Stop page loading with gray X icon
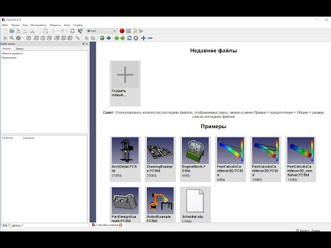 [136, 38]
